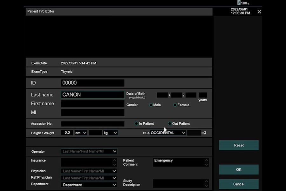Expand the BSA OCCIDENTAL dropdown
The image size is (286, 191).
pos(168,133)
